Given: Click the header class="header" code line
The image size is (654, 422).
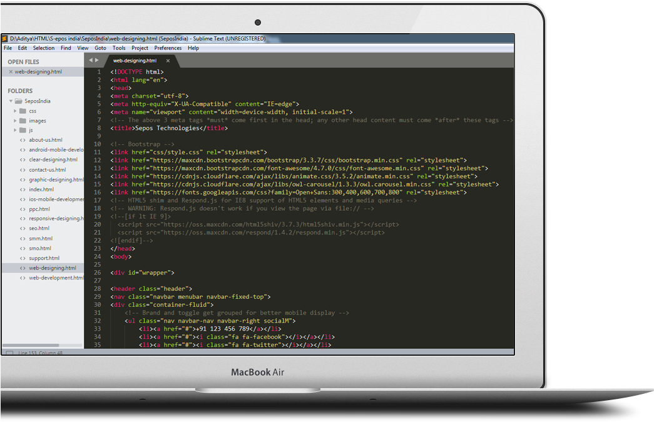Looking at the screenshot, I should pos(151,289).
